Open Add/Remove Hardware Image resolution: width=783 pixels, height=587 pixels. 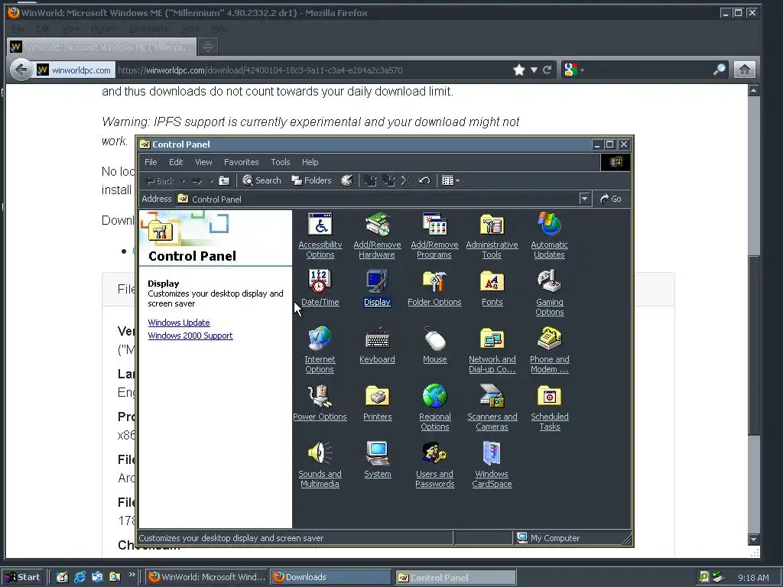coord(377,235)
